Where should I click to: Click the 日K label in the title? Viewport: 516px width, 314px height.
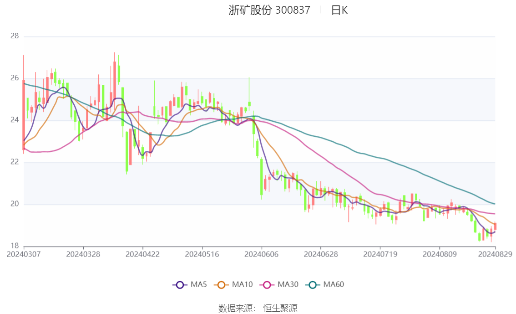pyautogui.click(x=339, y=10)
